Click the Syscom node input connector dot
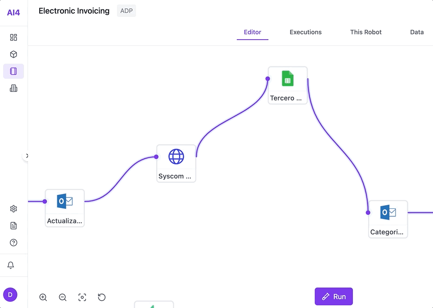Image resolution: width=433 pixels, height=308 pixels. (156, 157)
